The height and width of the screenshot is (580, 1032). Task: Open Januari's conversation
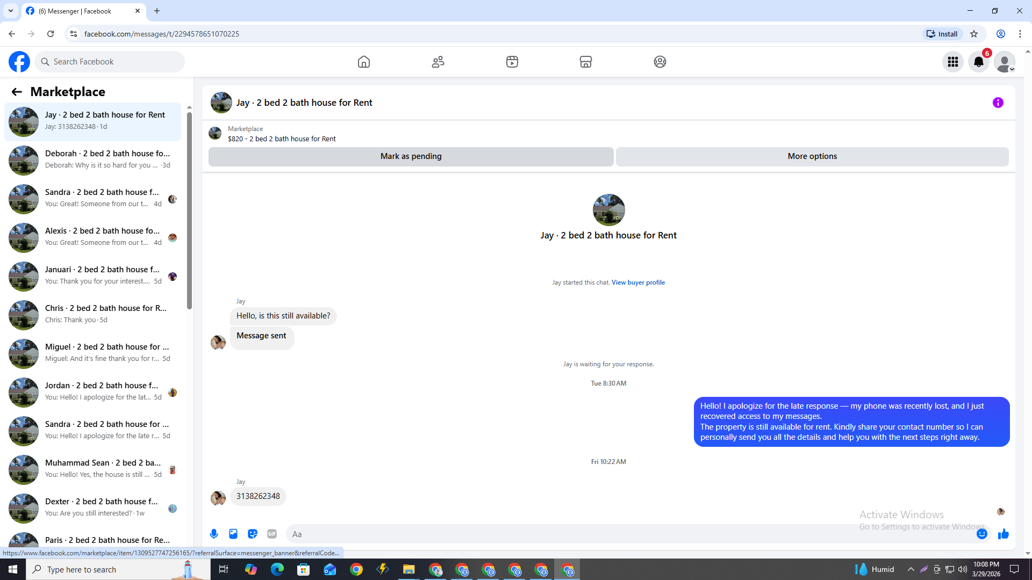tap(93, 275)
